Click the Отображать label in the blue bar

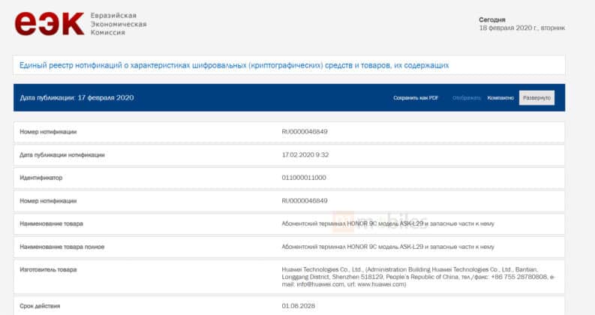pos(467,98)
